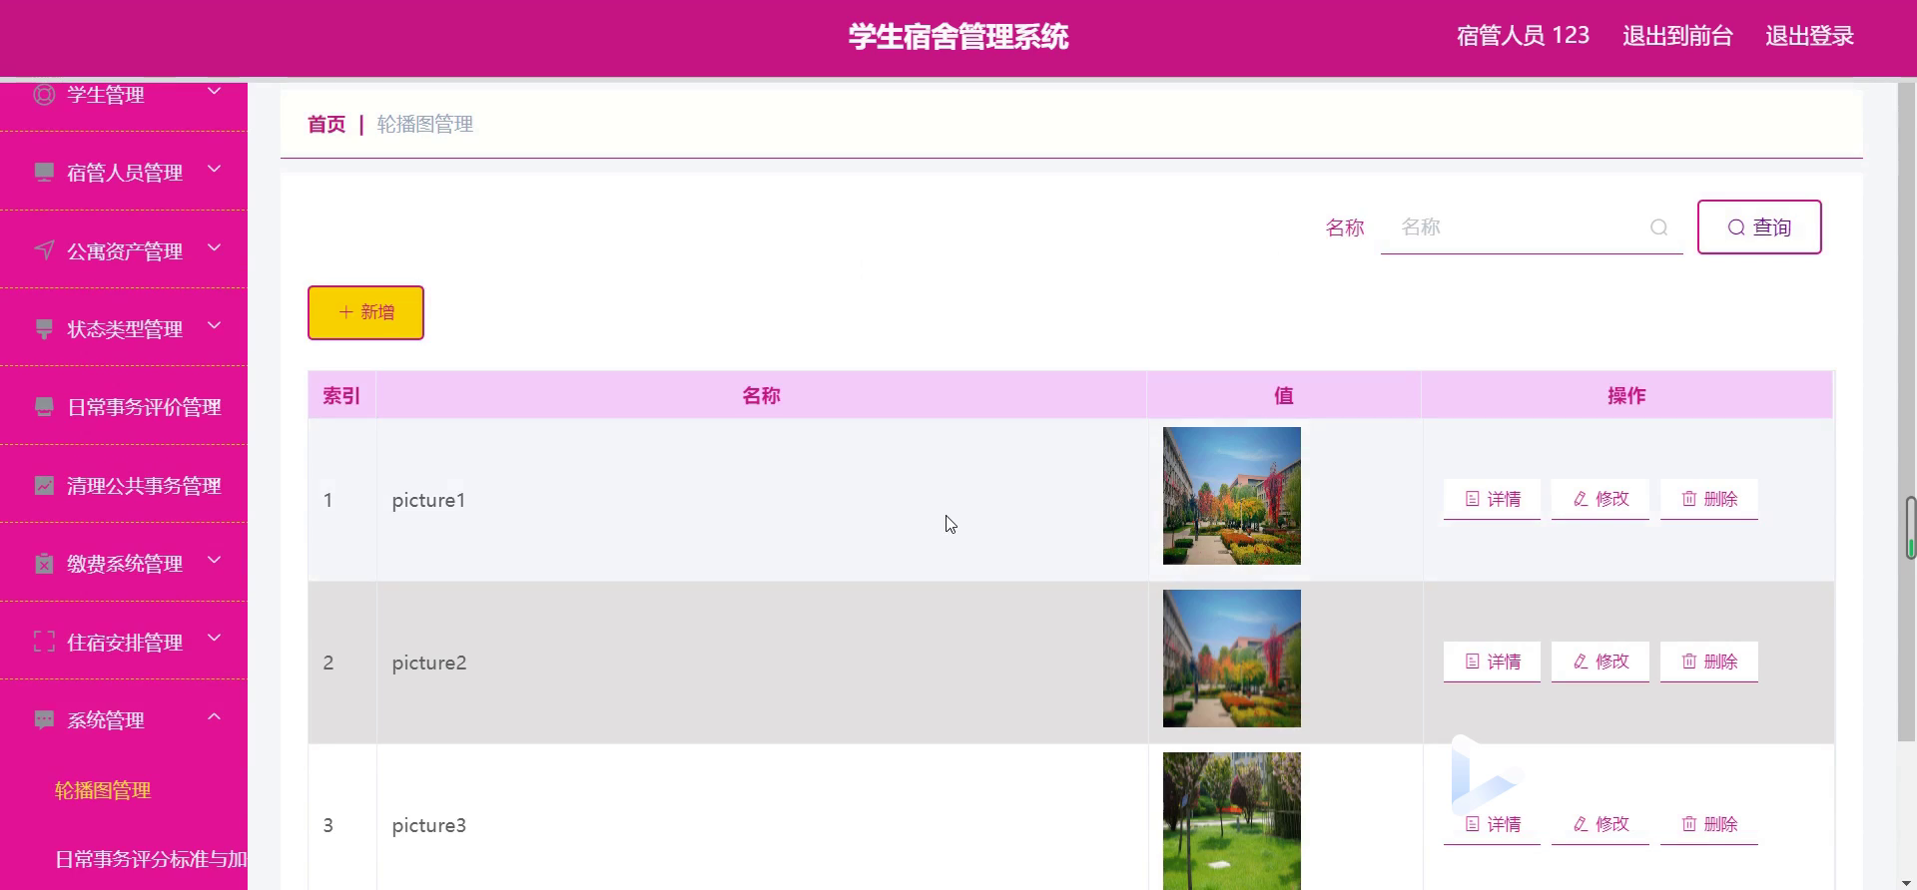Viewport: 1917px width, 890px height.
Task: Click the 缴费系统管理 clipboard icon
Action: coord(44,563)
